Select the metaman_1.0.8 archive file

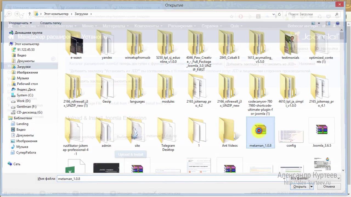pyautogui.click(x=260, y=132)
